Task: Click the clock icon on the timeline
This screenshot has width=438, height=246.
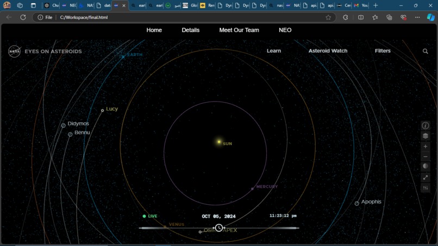Action: pos(219,228)
